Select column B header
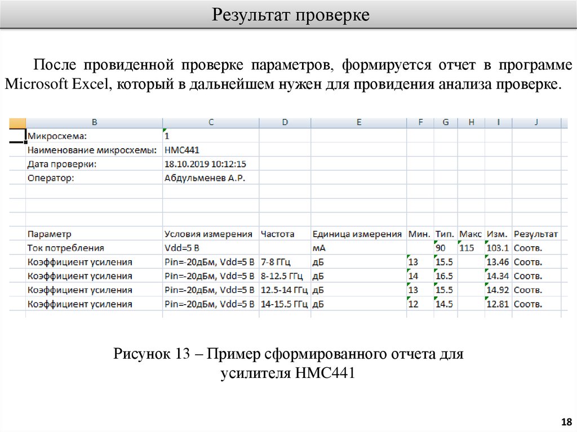The height and width of the screenshot is (432, 577). tap(94, 122)
